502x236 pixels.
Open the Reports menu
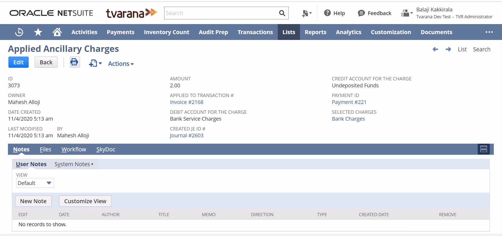pos(315,32)
